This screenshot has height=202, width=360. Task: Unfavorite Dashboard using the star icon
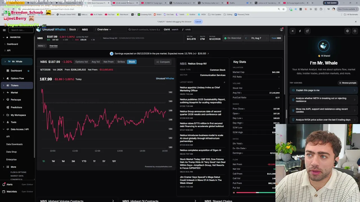point(28,71)
